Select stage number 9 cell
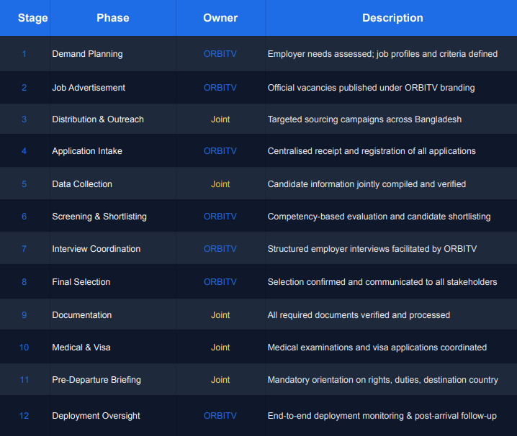 (24, 315)
